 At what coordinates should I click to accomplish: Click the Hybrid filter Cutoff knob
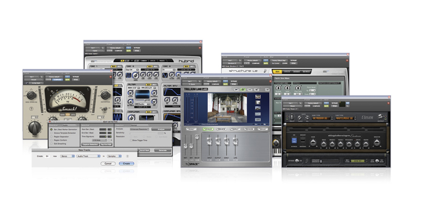(130, 93)
